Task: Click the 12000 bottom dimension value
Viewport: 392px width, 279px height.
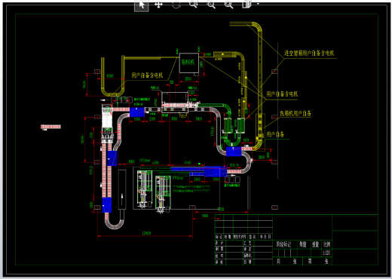Action: [146, 234]
